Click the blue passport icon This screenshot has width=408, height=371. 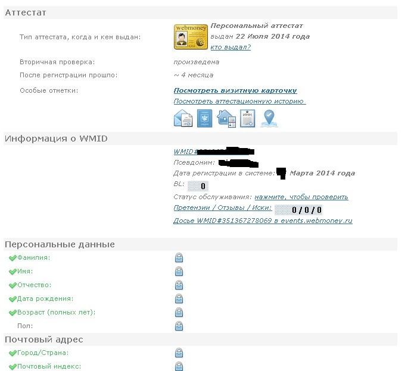pyautogui.click(x=204, y=118)
